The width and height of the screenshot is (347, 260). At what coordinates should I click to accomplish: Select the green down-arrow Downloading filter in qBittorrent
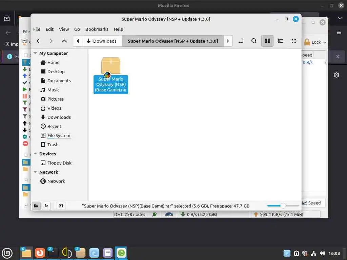[x=25, y=69]
